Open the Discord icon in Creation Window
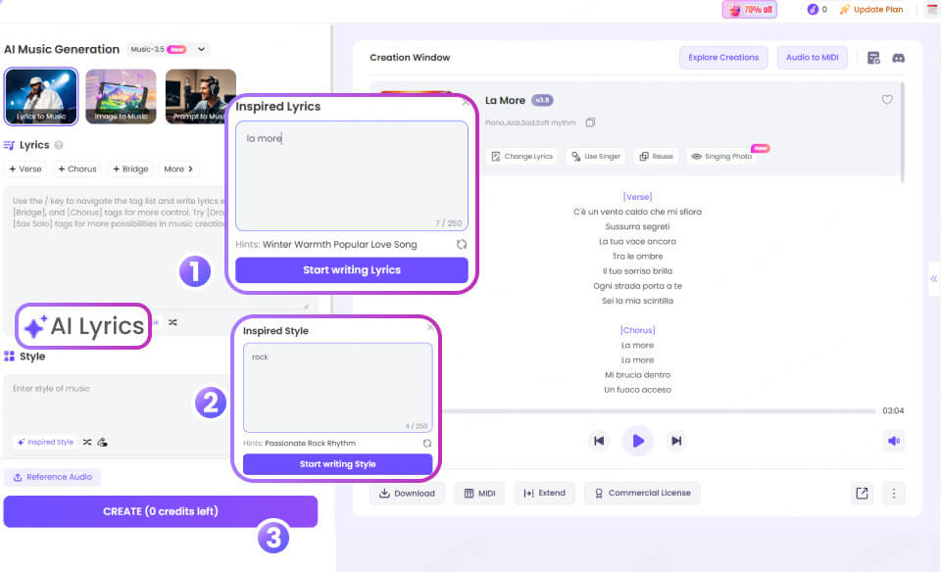Viewport: 941px width, 572px height. (898, 58)
